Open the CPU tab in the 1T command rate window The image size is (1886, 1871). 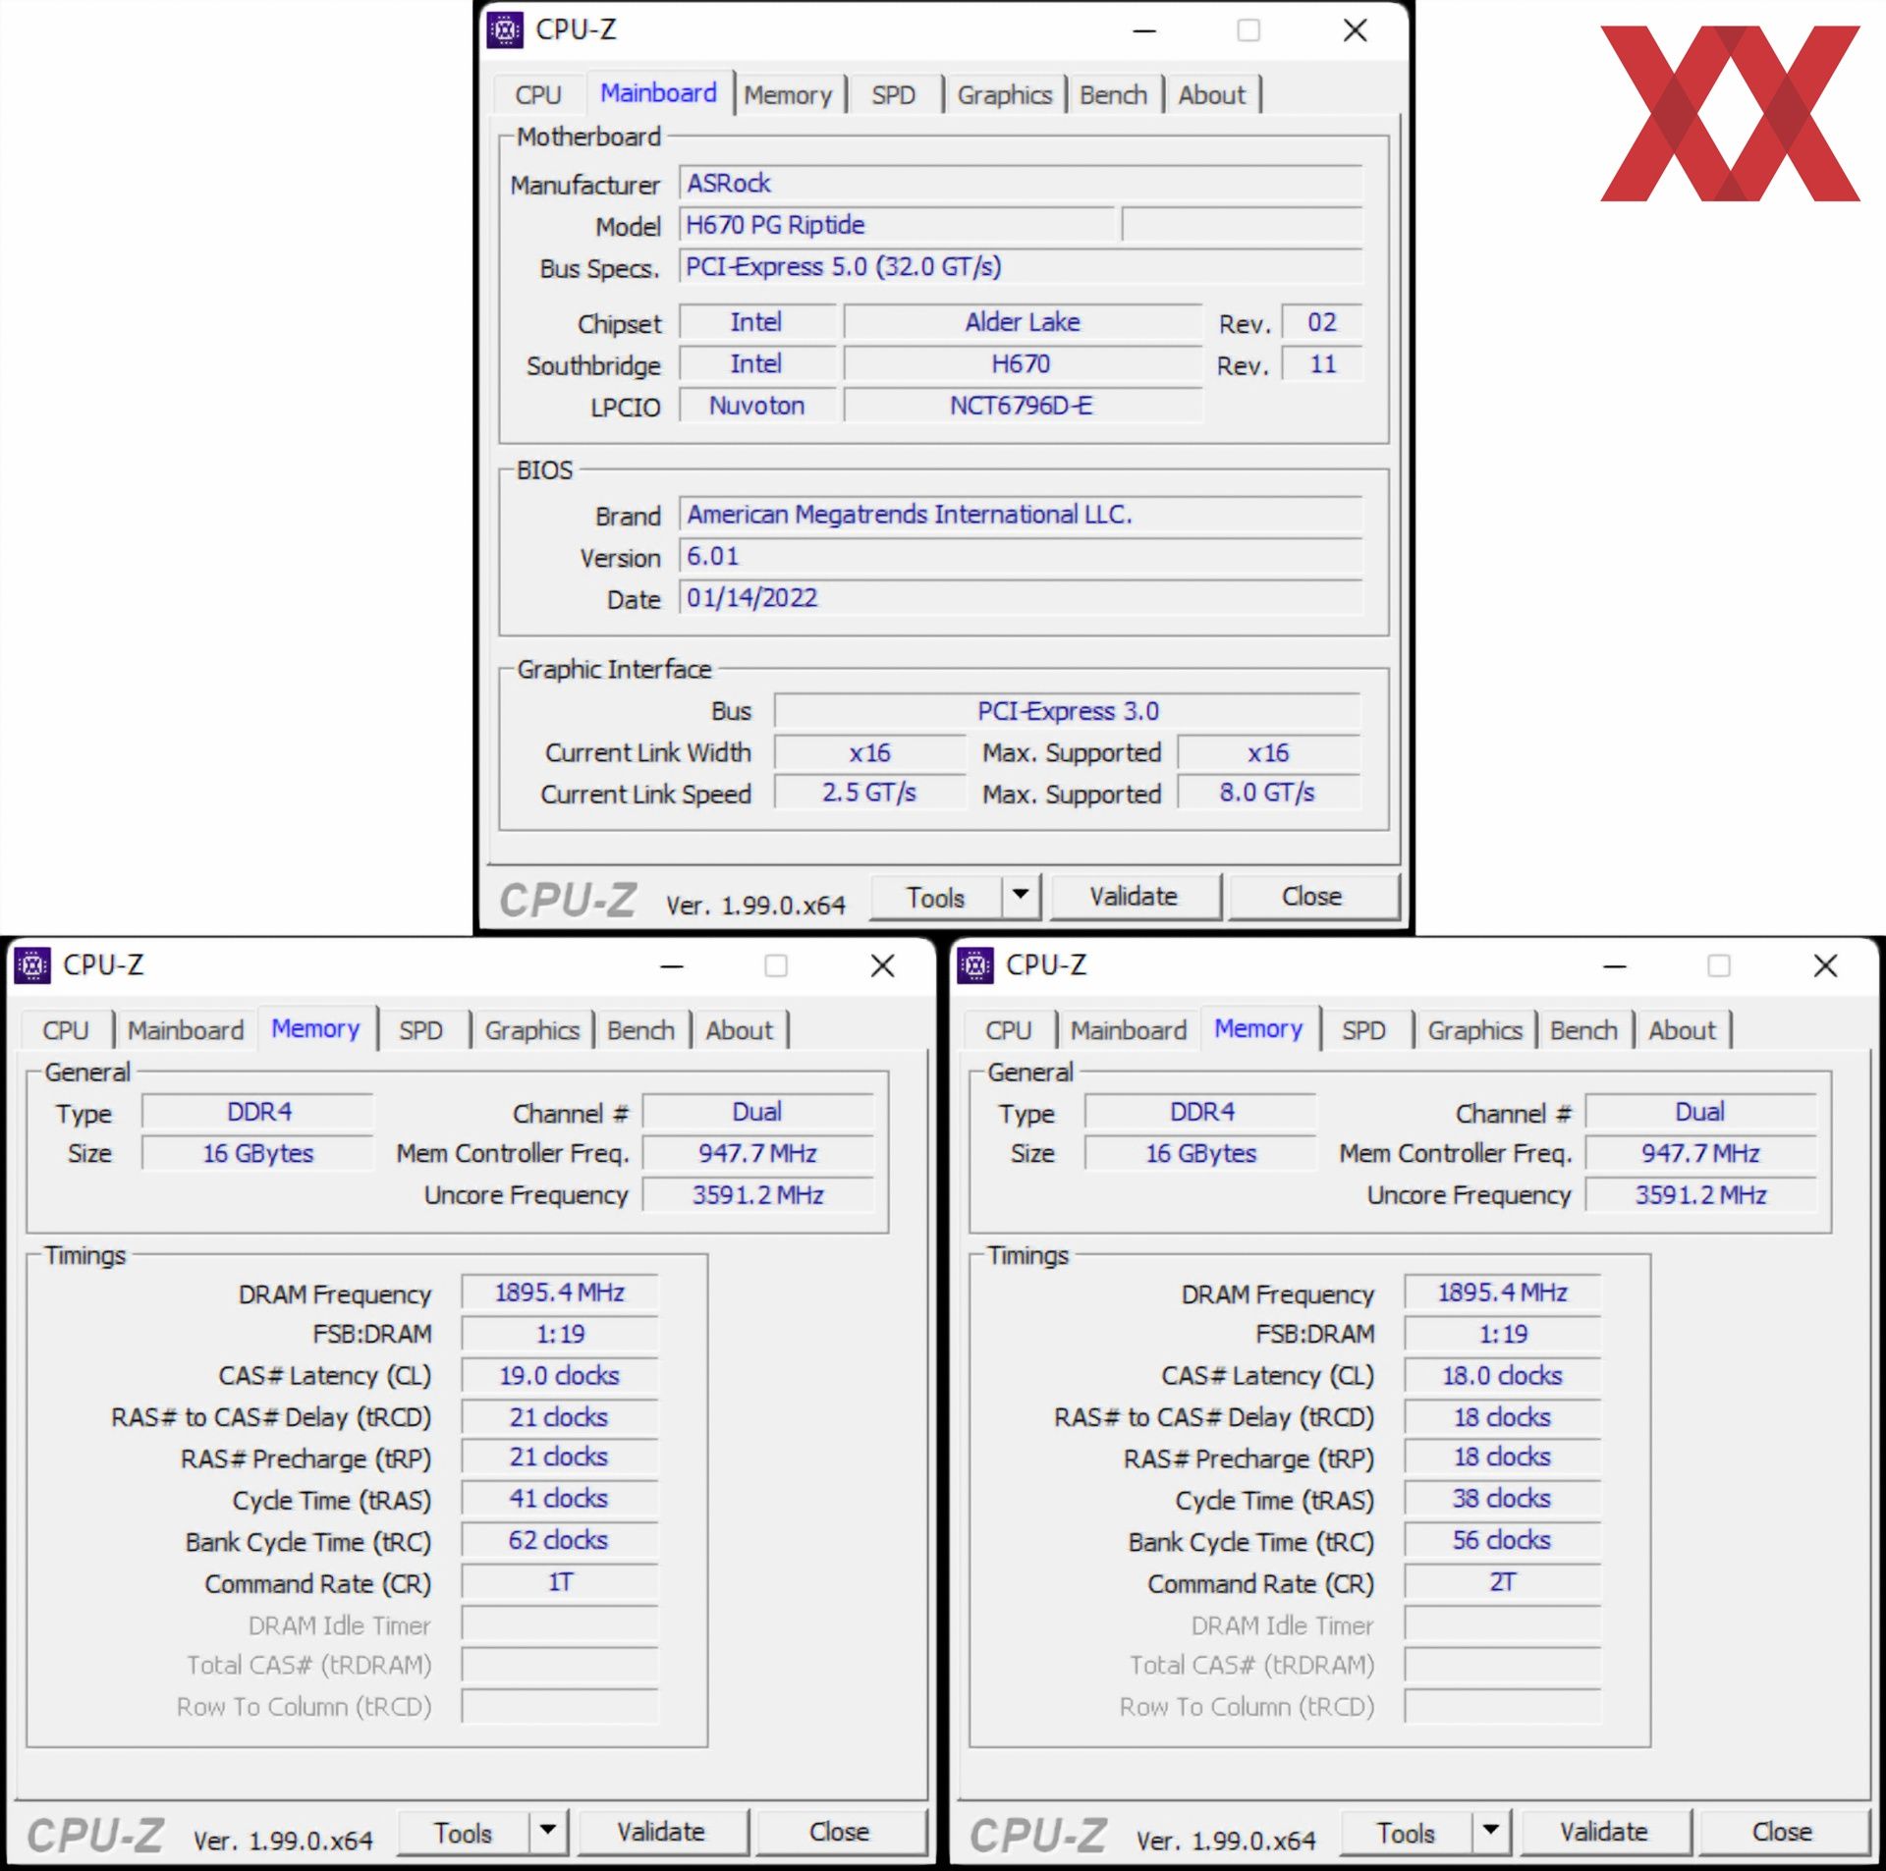pos(66,1030)
